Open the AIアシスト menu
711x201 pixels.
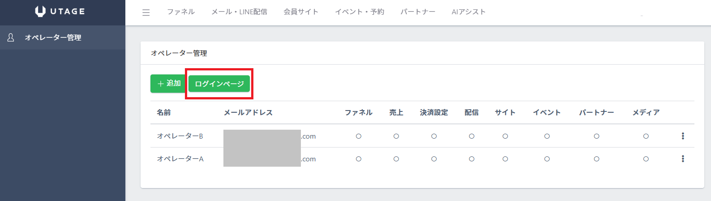coord(468,12)
